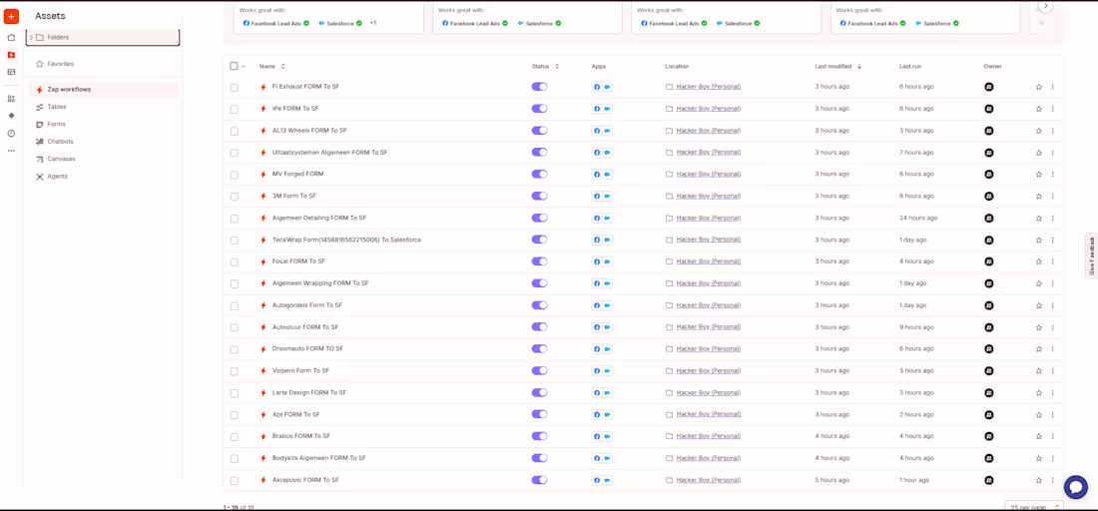Open the chat support bubble
This screenshot has height=511, width=1098.
1075,487
